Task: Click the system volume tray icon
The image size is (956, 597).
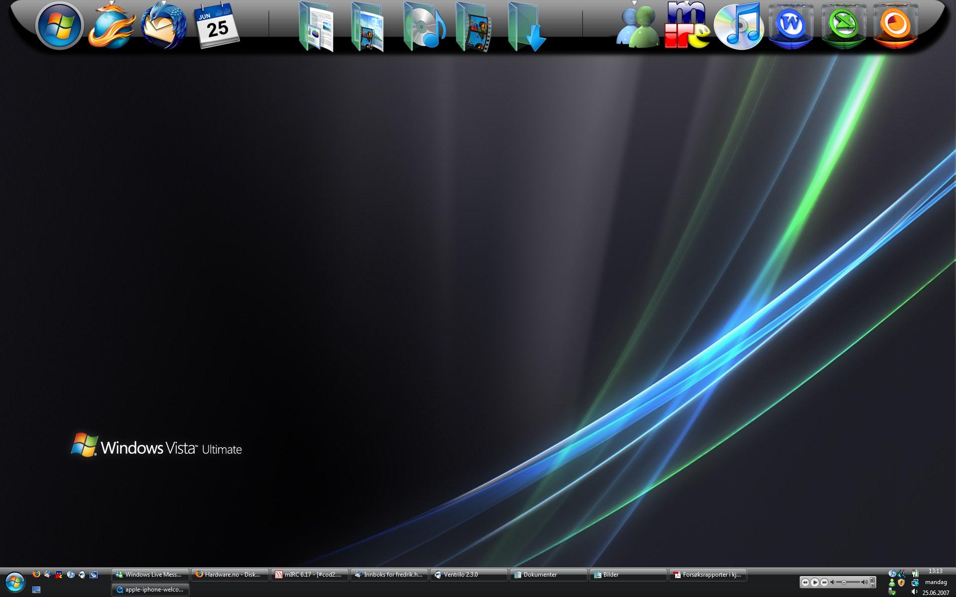Action: tap(914, 592)
